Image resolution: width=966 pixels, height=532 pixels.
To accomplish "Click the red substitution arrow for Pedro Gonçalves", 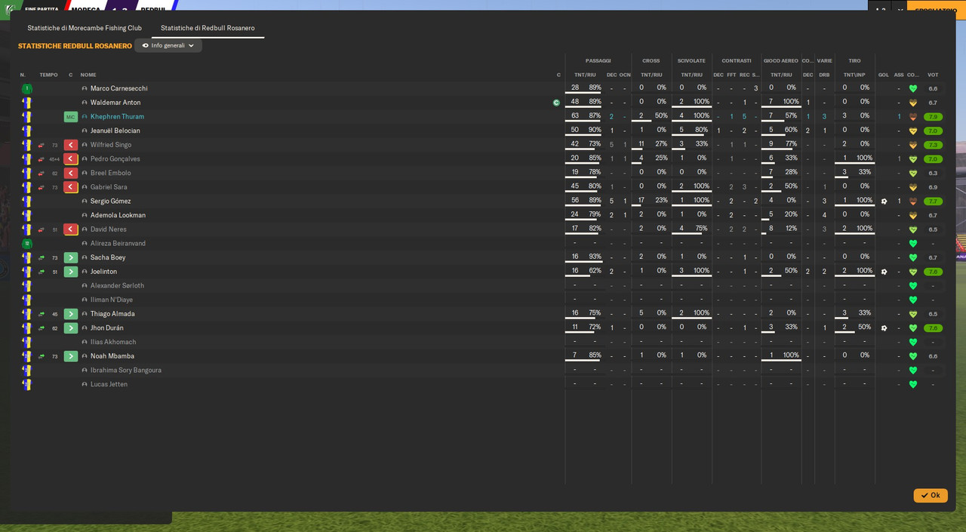I will pyautogui.click(x=71, y=159).
